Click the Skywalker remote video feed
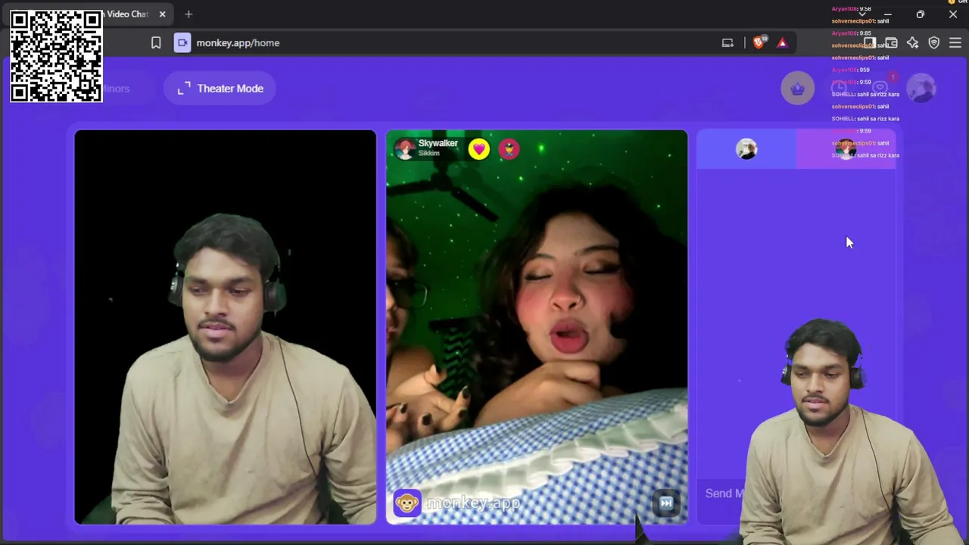Image resolution: width=969 pixels, height=545 pixels. coord(537,327)
